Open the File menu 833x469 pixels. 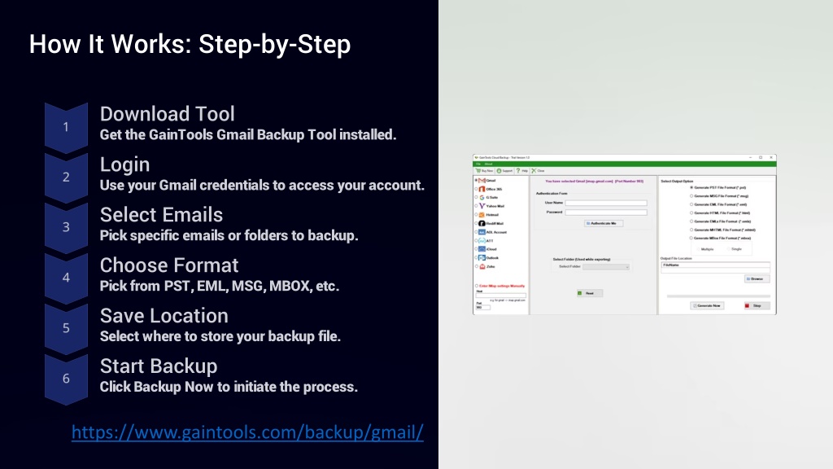478,164
